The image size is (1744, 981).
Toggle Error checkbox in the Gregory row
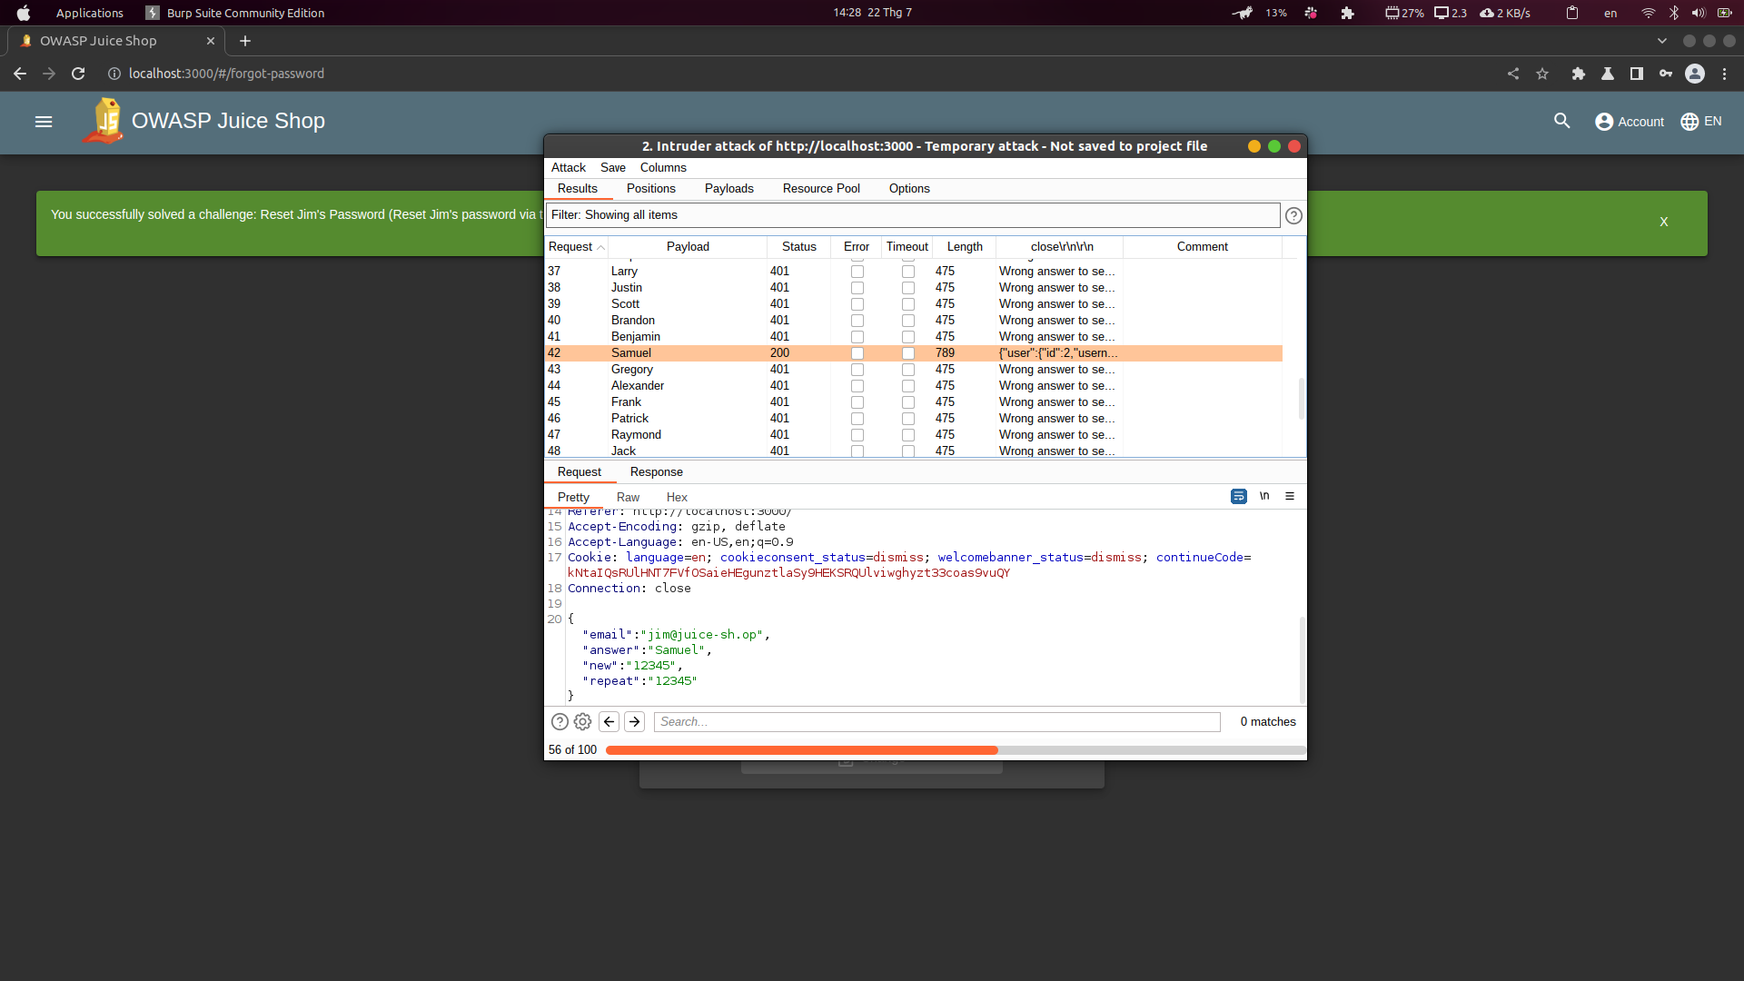(857, 370)
